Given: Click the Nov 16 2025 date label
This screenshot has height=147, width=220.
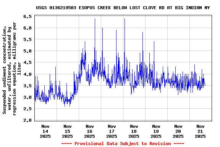Looking at the screenshot, I should pyautogui.click(x=90, y=131).
